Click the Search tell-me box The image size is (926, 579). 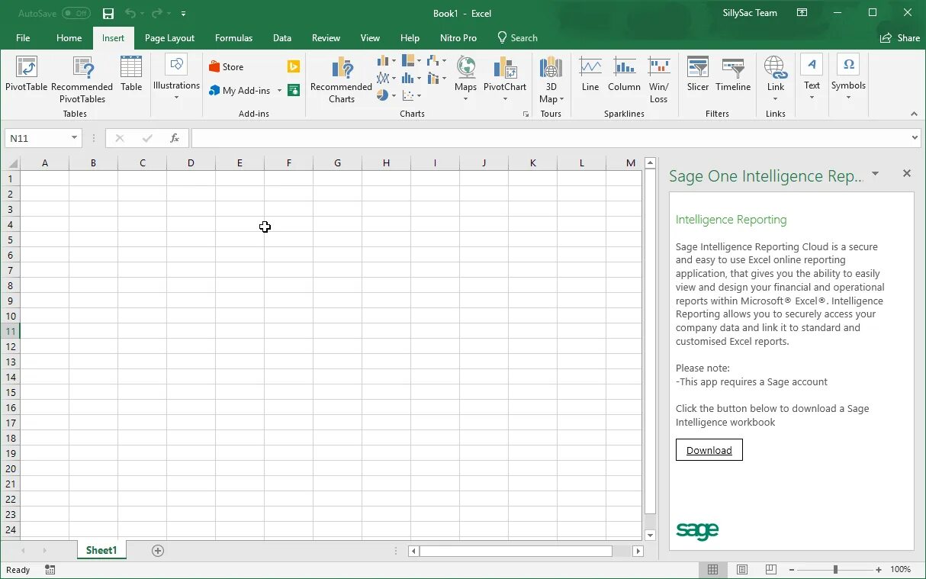pos(517,38)
